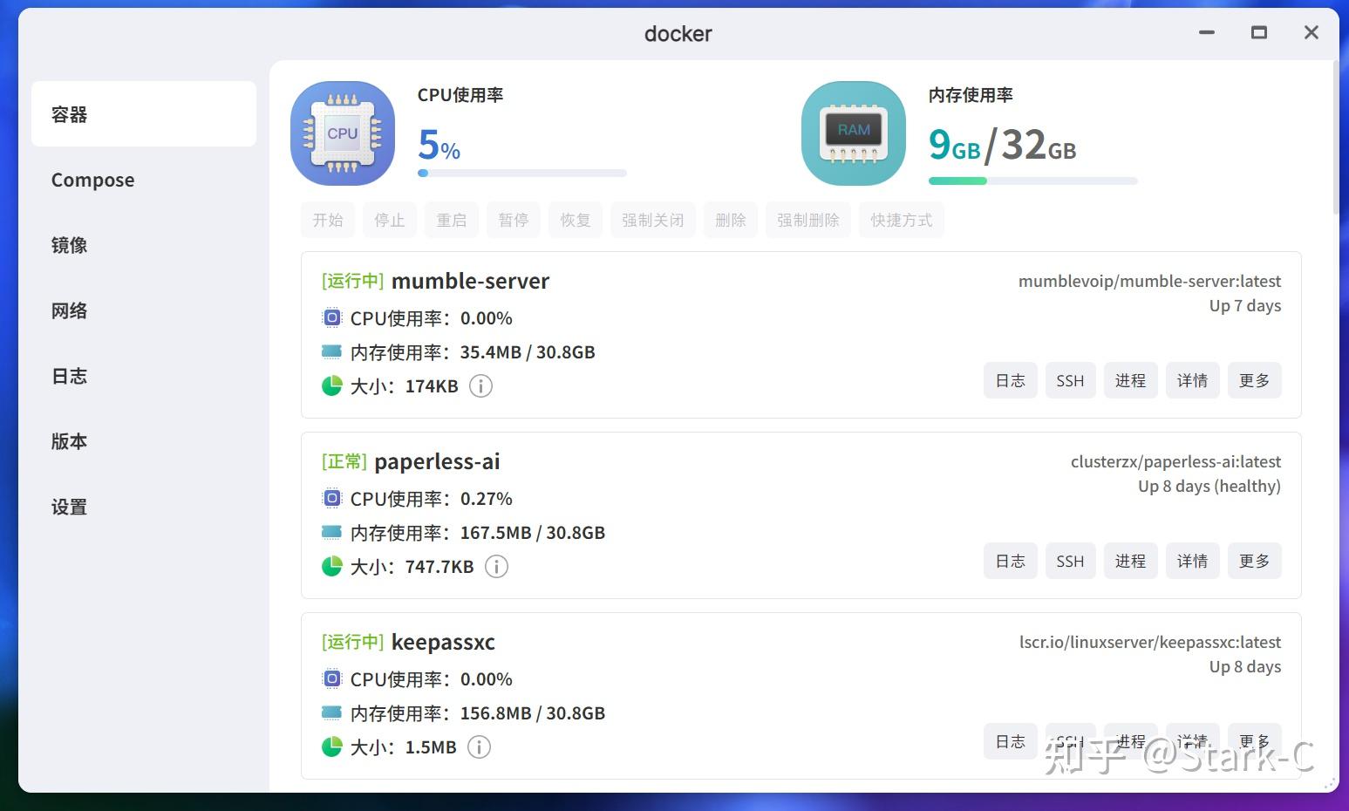This screenshot has height=811, width=1349.
Task: Click the 快捷方式 toolbar button
Action: (901, 220)
